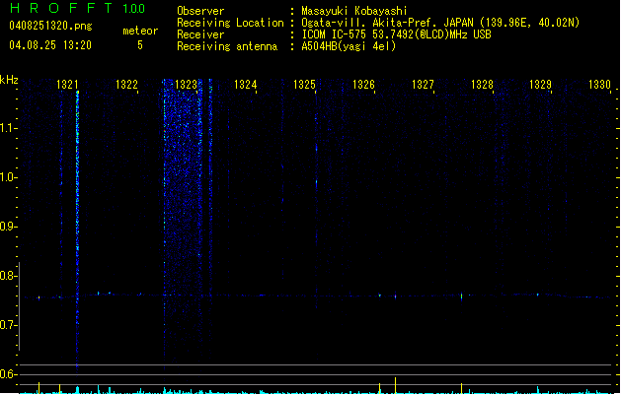Screen dimensions: 621x394
Task: Click the kHz axis unit label
Action: pyautogui.click(x=9, y=80)
